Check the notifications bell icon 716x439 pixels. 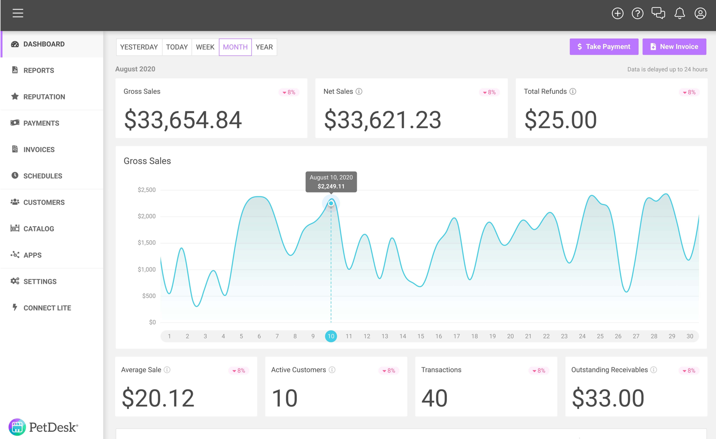[x=680, y=14]
